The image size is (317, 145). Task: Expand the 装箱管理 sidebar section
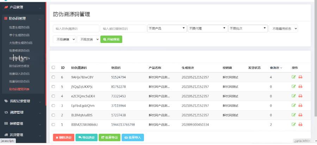[22, 124]
